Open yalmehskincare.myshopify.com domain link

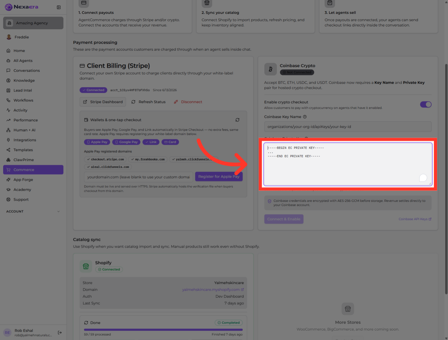213,289
